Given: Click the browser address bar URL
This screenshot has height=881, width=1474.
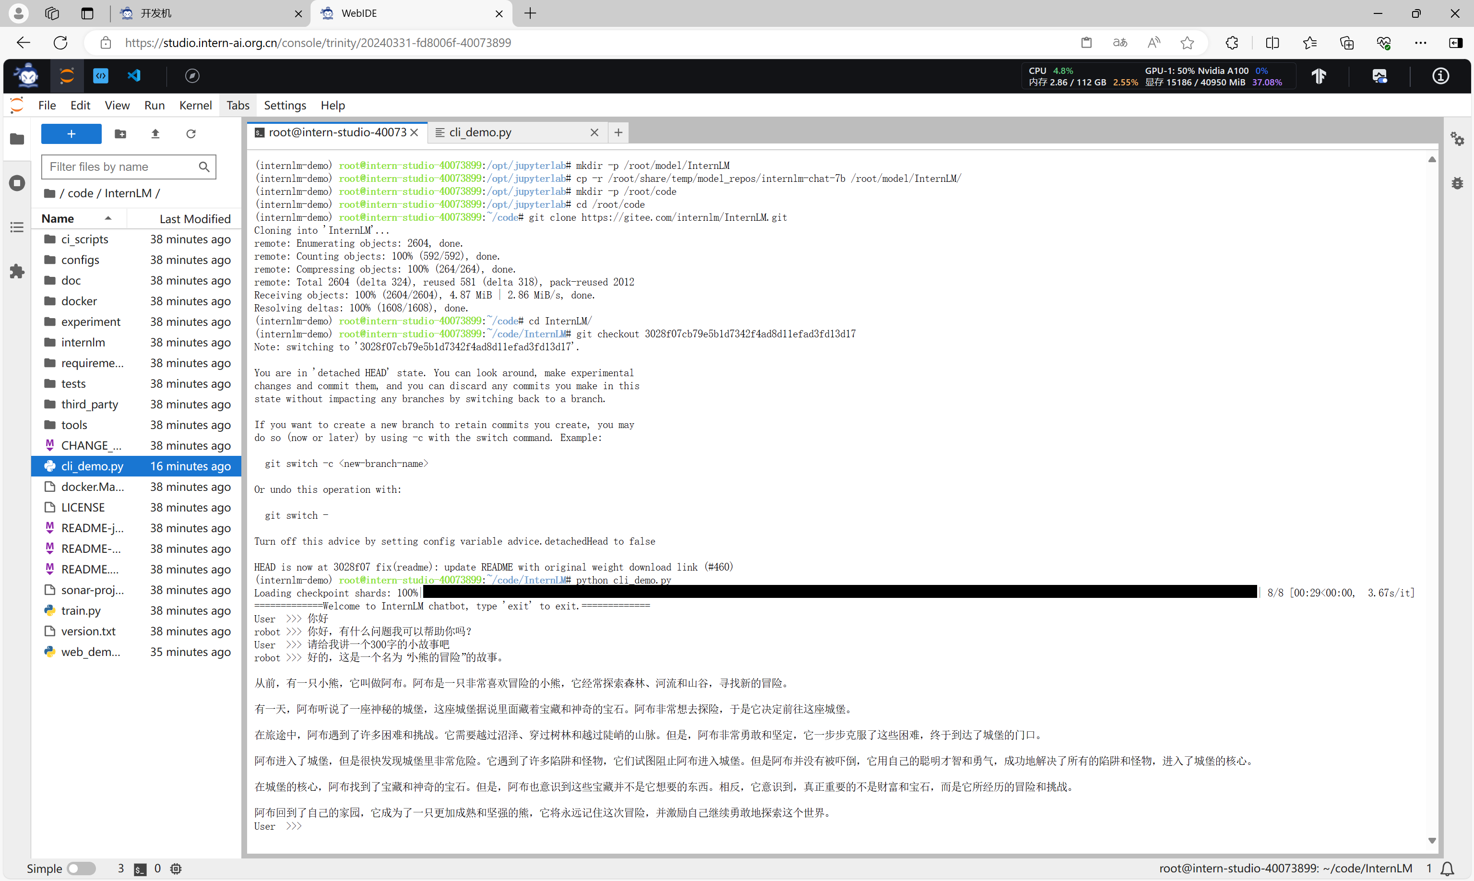Looking at the screenshot, I should (x=318, y=43).
